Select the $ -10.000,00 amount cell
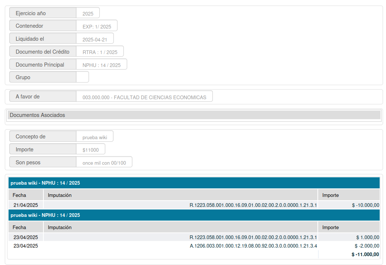386x265 pixels. click(x=365, y=205)
